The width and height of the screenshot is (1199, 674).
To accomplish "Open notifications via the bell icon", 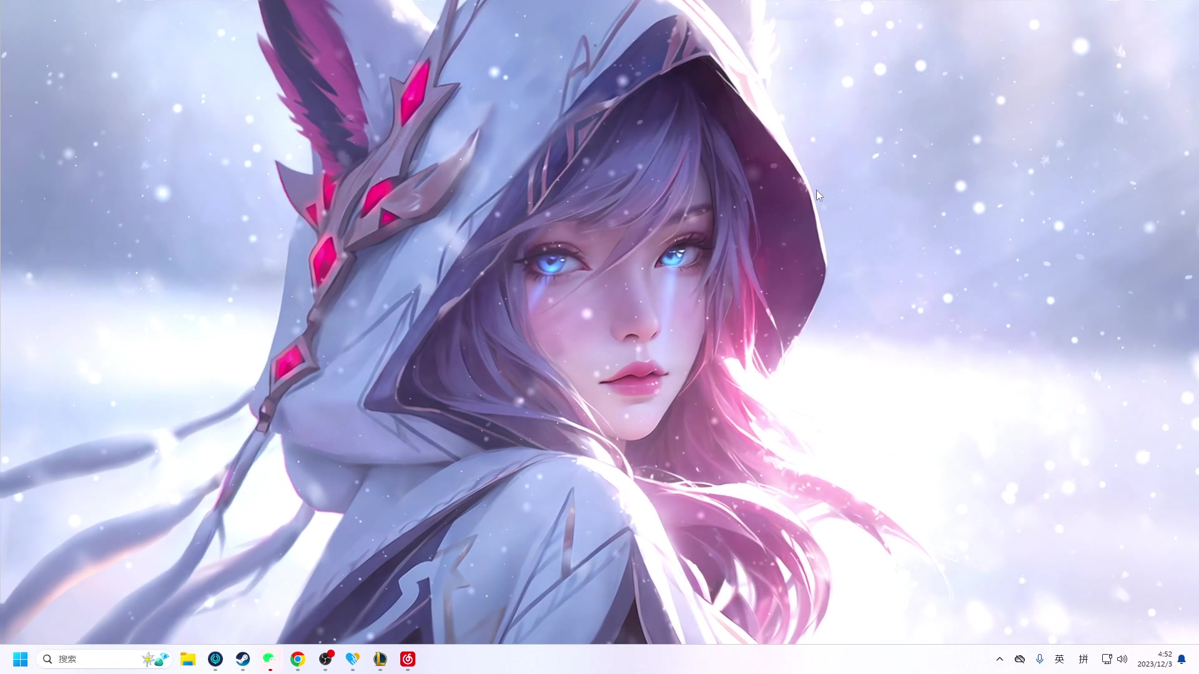I will coord(1182,659).
